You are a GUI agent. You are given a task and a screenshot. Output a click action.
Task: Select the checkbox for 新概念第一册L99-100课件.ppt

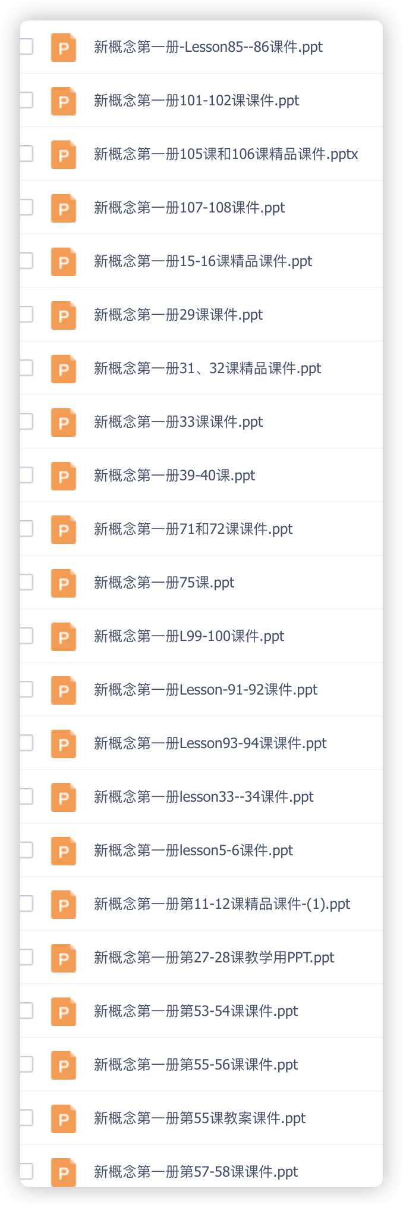coord(26,636)
